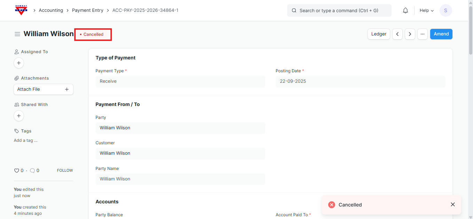Screen dimensions: 473x219
Task: Click the Amend button
Action: [441, 34]
